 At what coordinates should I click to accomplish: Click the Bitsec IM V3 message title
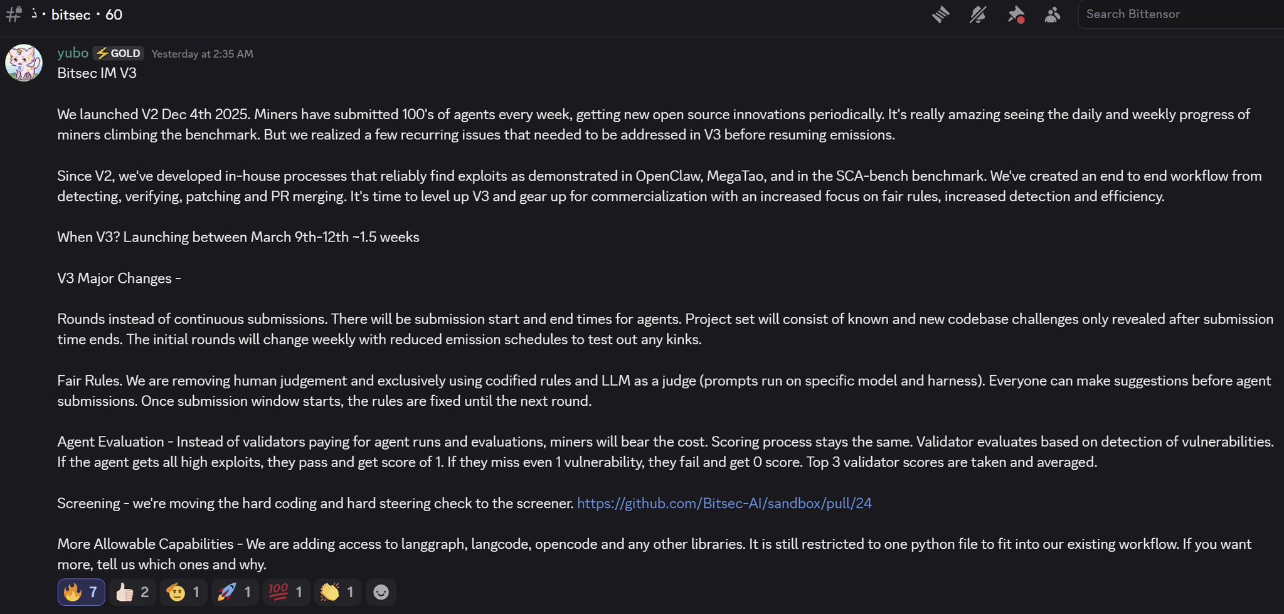(97, 73)
